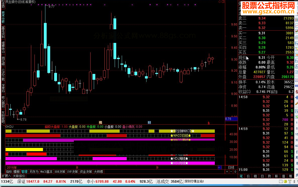The height and width of the screenshot is (187, 298).
Task: Select the 筹 tab under trade list
Action: (291, 176)
